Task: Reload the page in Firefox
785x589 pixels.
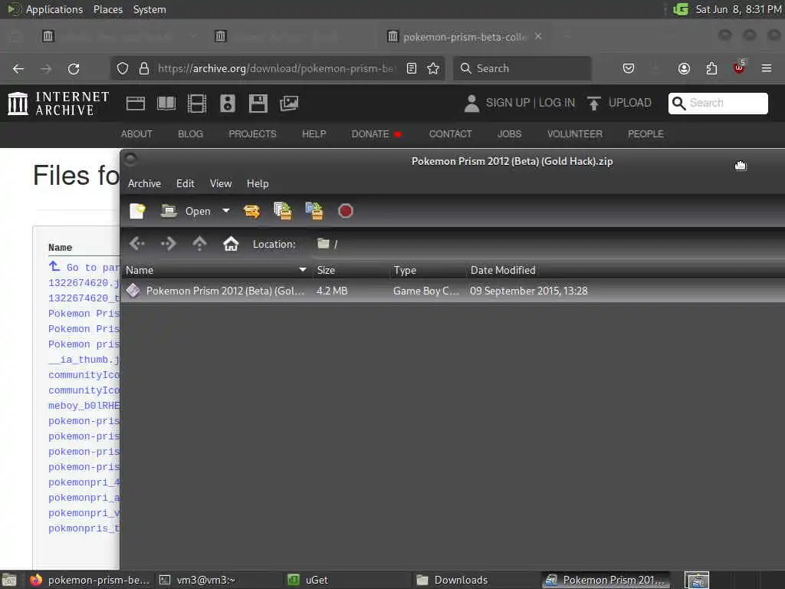Action: pos(74,68)
